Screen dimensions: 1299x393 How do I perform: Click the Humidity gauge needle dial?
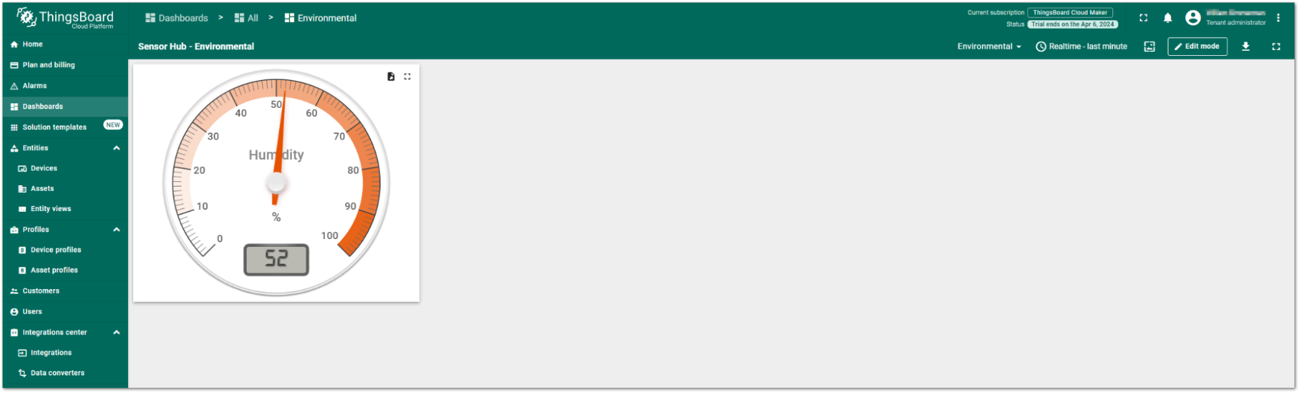click(x=276, y=182)
